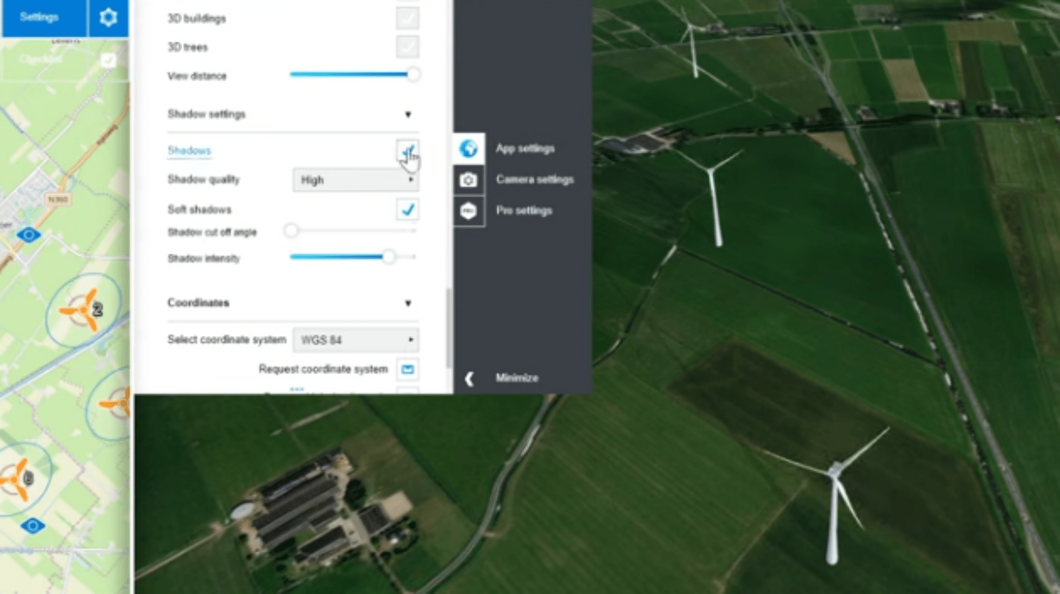1060x594 pixels.
Task: Click lower blue eye viewpoint marker on map
Action: click(33, 525)
